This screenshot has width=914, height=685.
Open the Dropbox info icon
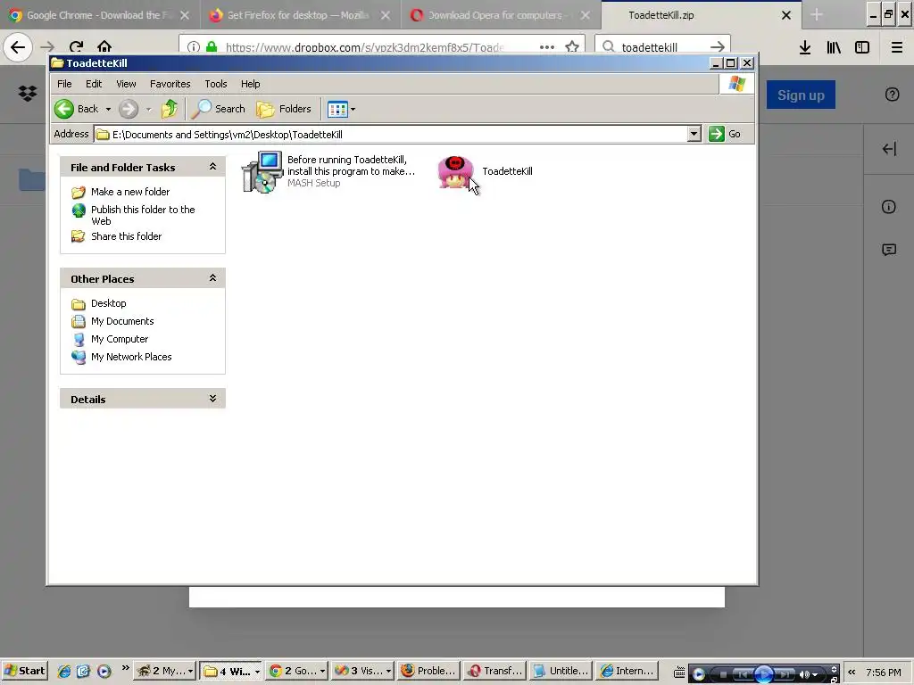pos(889,207)
